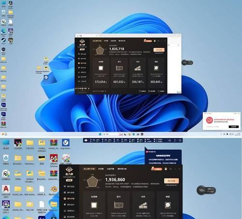This screenshot has width=242, height=219.
Task: Select the memory score 356,187
Action: (137, 82)
